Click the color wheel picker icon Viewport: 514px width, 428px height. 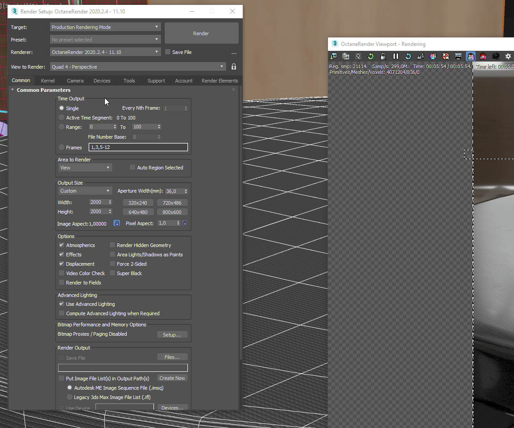pos(433,56)
